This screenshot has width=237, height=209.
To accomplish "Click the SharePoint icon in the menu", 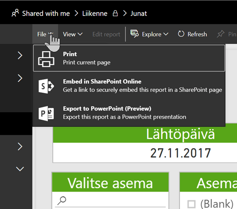I will (x=46, y=86).
